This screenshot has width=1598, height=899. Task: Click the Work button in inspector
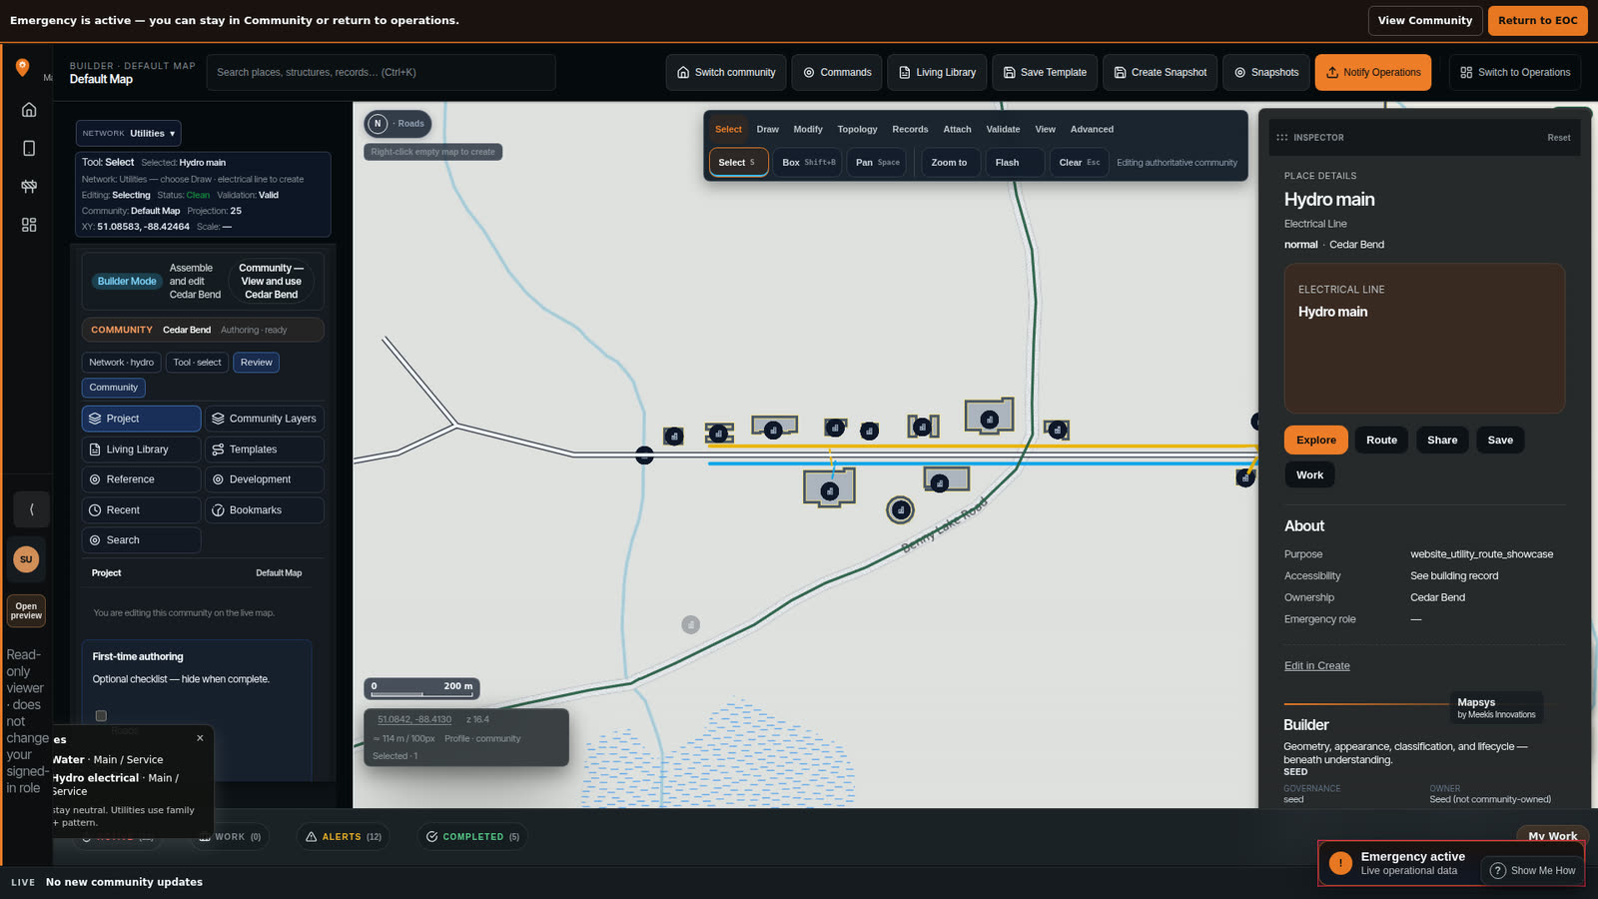click(x=1309, y=475)
